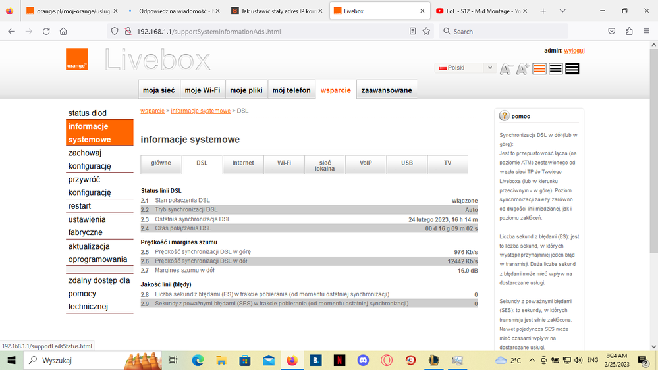The width and height of the screenshot is (658, 370).
Task: Switch to the USB tab
Action: 406,165
